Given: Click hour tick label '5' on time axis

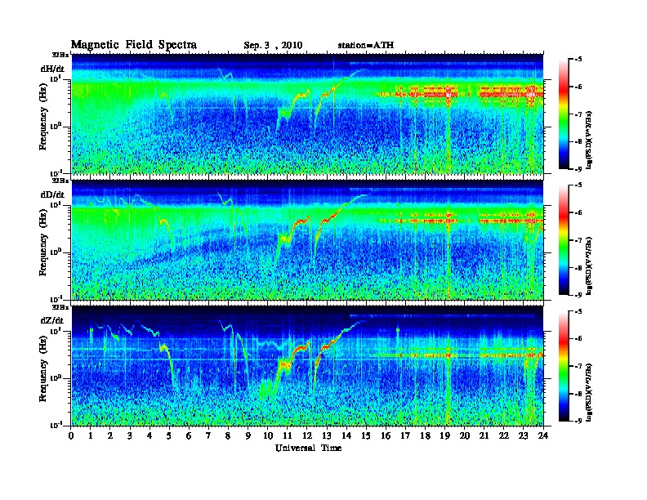Looking at the screenshot, I should pos(169,435).
